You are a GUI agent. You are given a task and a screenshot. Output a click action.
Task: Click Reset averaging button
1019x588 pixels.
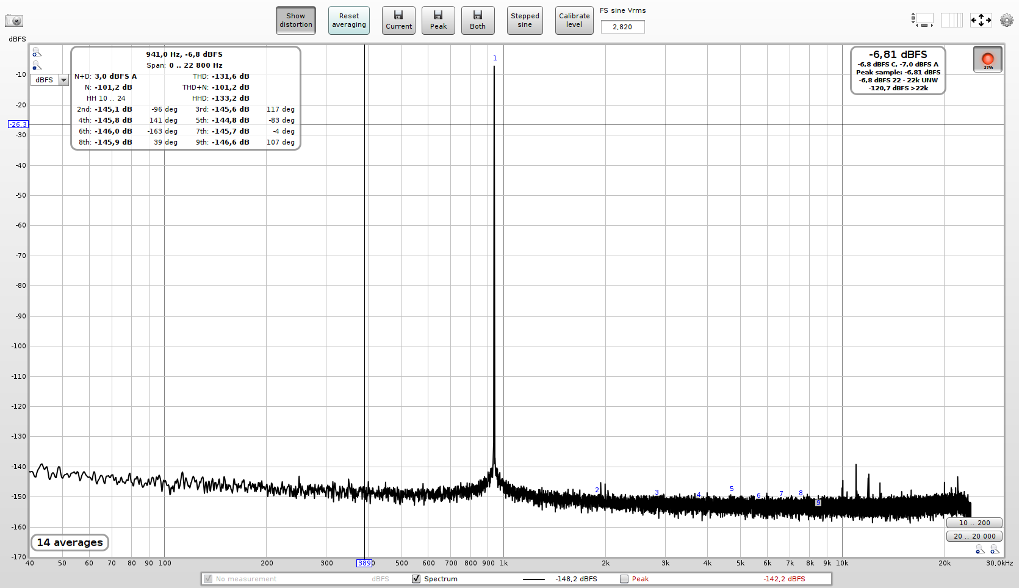tap(349, 20)
